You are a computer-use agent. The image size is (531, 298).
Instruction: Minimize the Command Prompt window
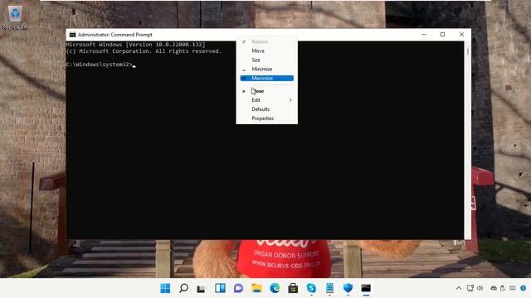(424, 35)
